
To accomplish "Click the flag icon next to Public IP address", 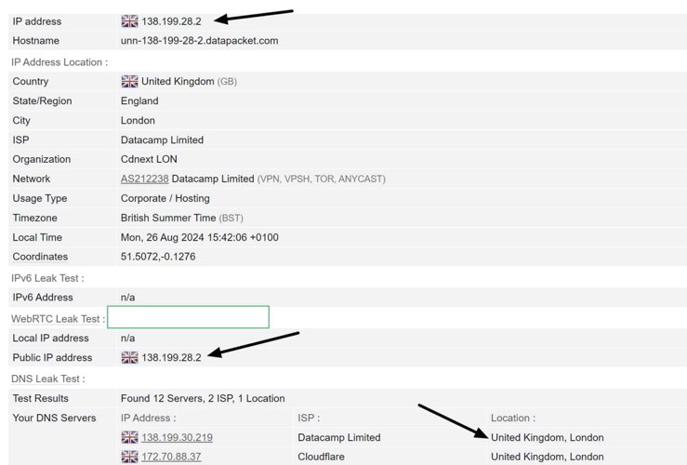I will point(129,357).
